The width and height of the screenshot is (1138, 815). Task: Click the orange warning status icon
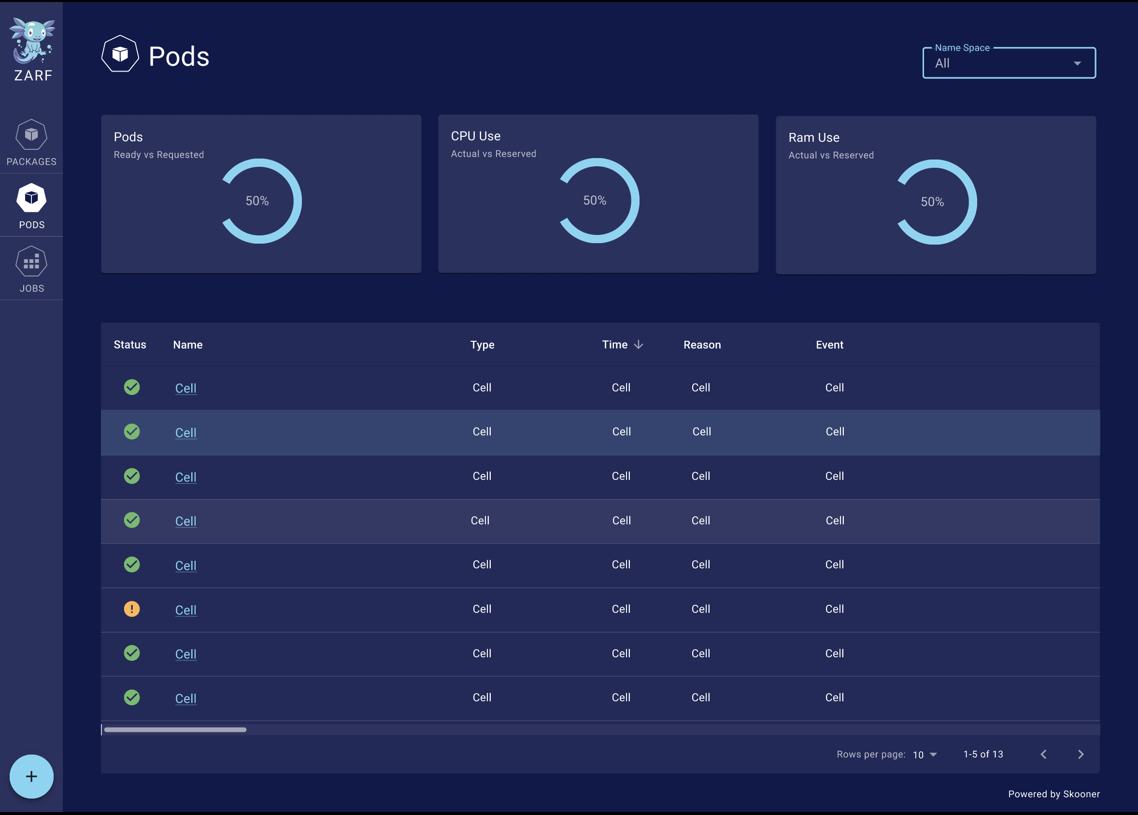tap(132, 609)
